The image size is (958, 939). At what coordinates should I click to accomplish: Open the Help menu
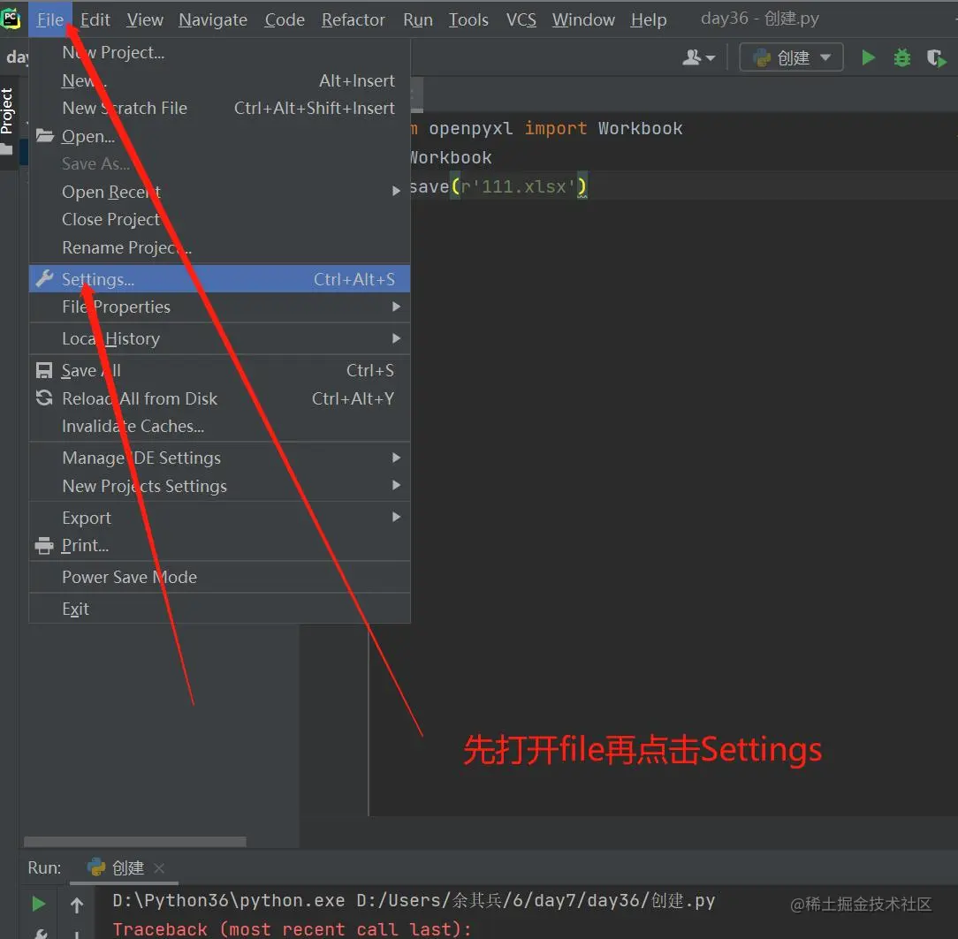(x=648, y=19)
